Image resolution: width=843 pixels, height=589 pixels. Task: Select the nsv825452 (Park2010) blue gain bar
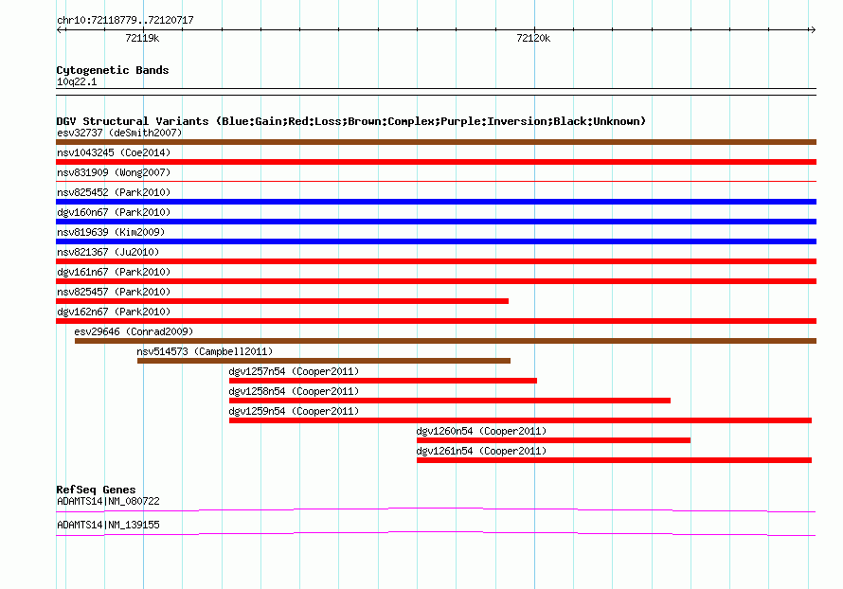pos(436,202)
